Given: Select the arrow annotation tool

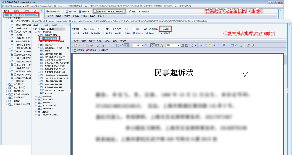Looking at the screenshot, I should (x=223, y=45).
